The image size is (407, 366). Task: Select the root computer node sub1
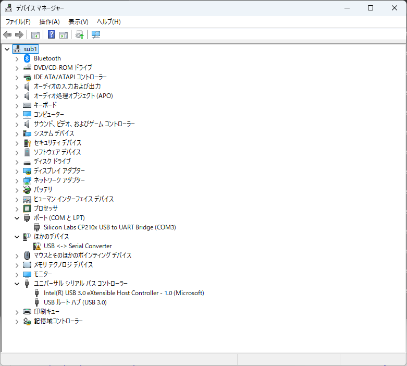click(31, 49)
